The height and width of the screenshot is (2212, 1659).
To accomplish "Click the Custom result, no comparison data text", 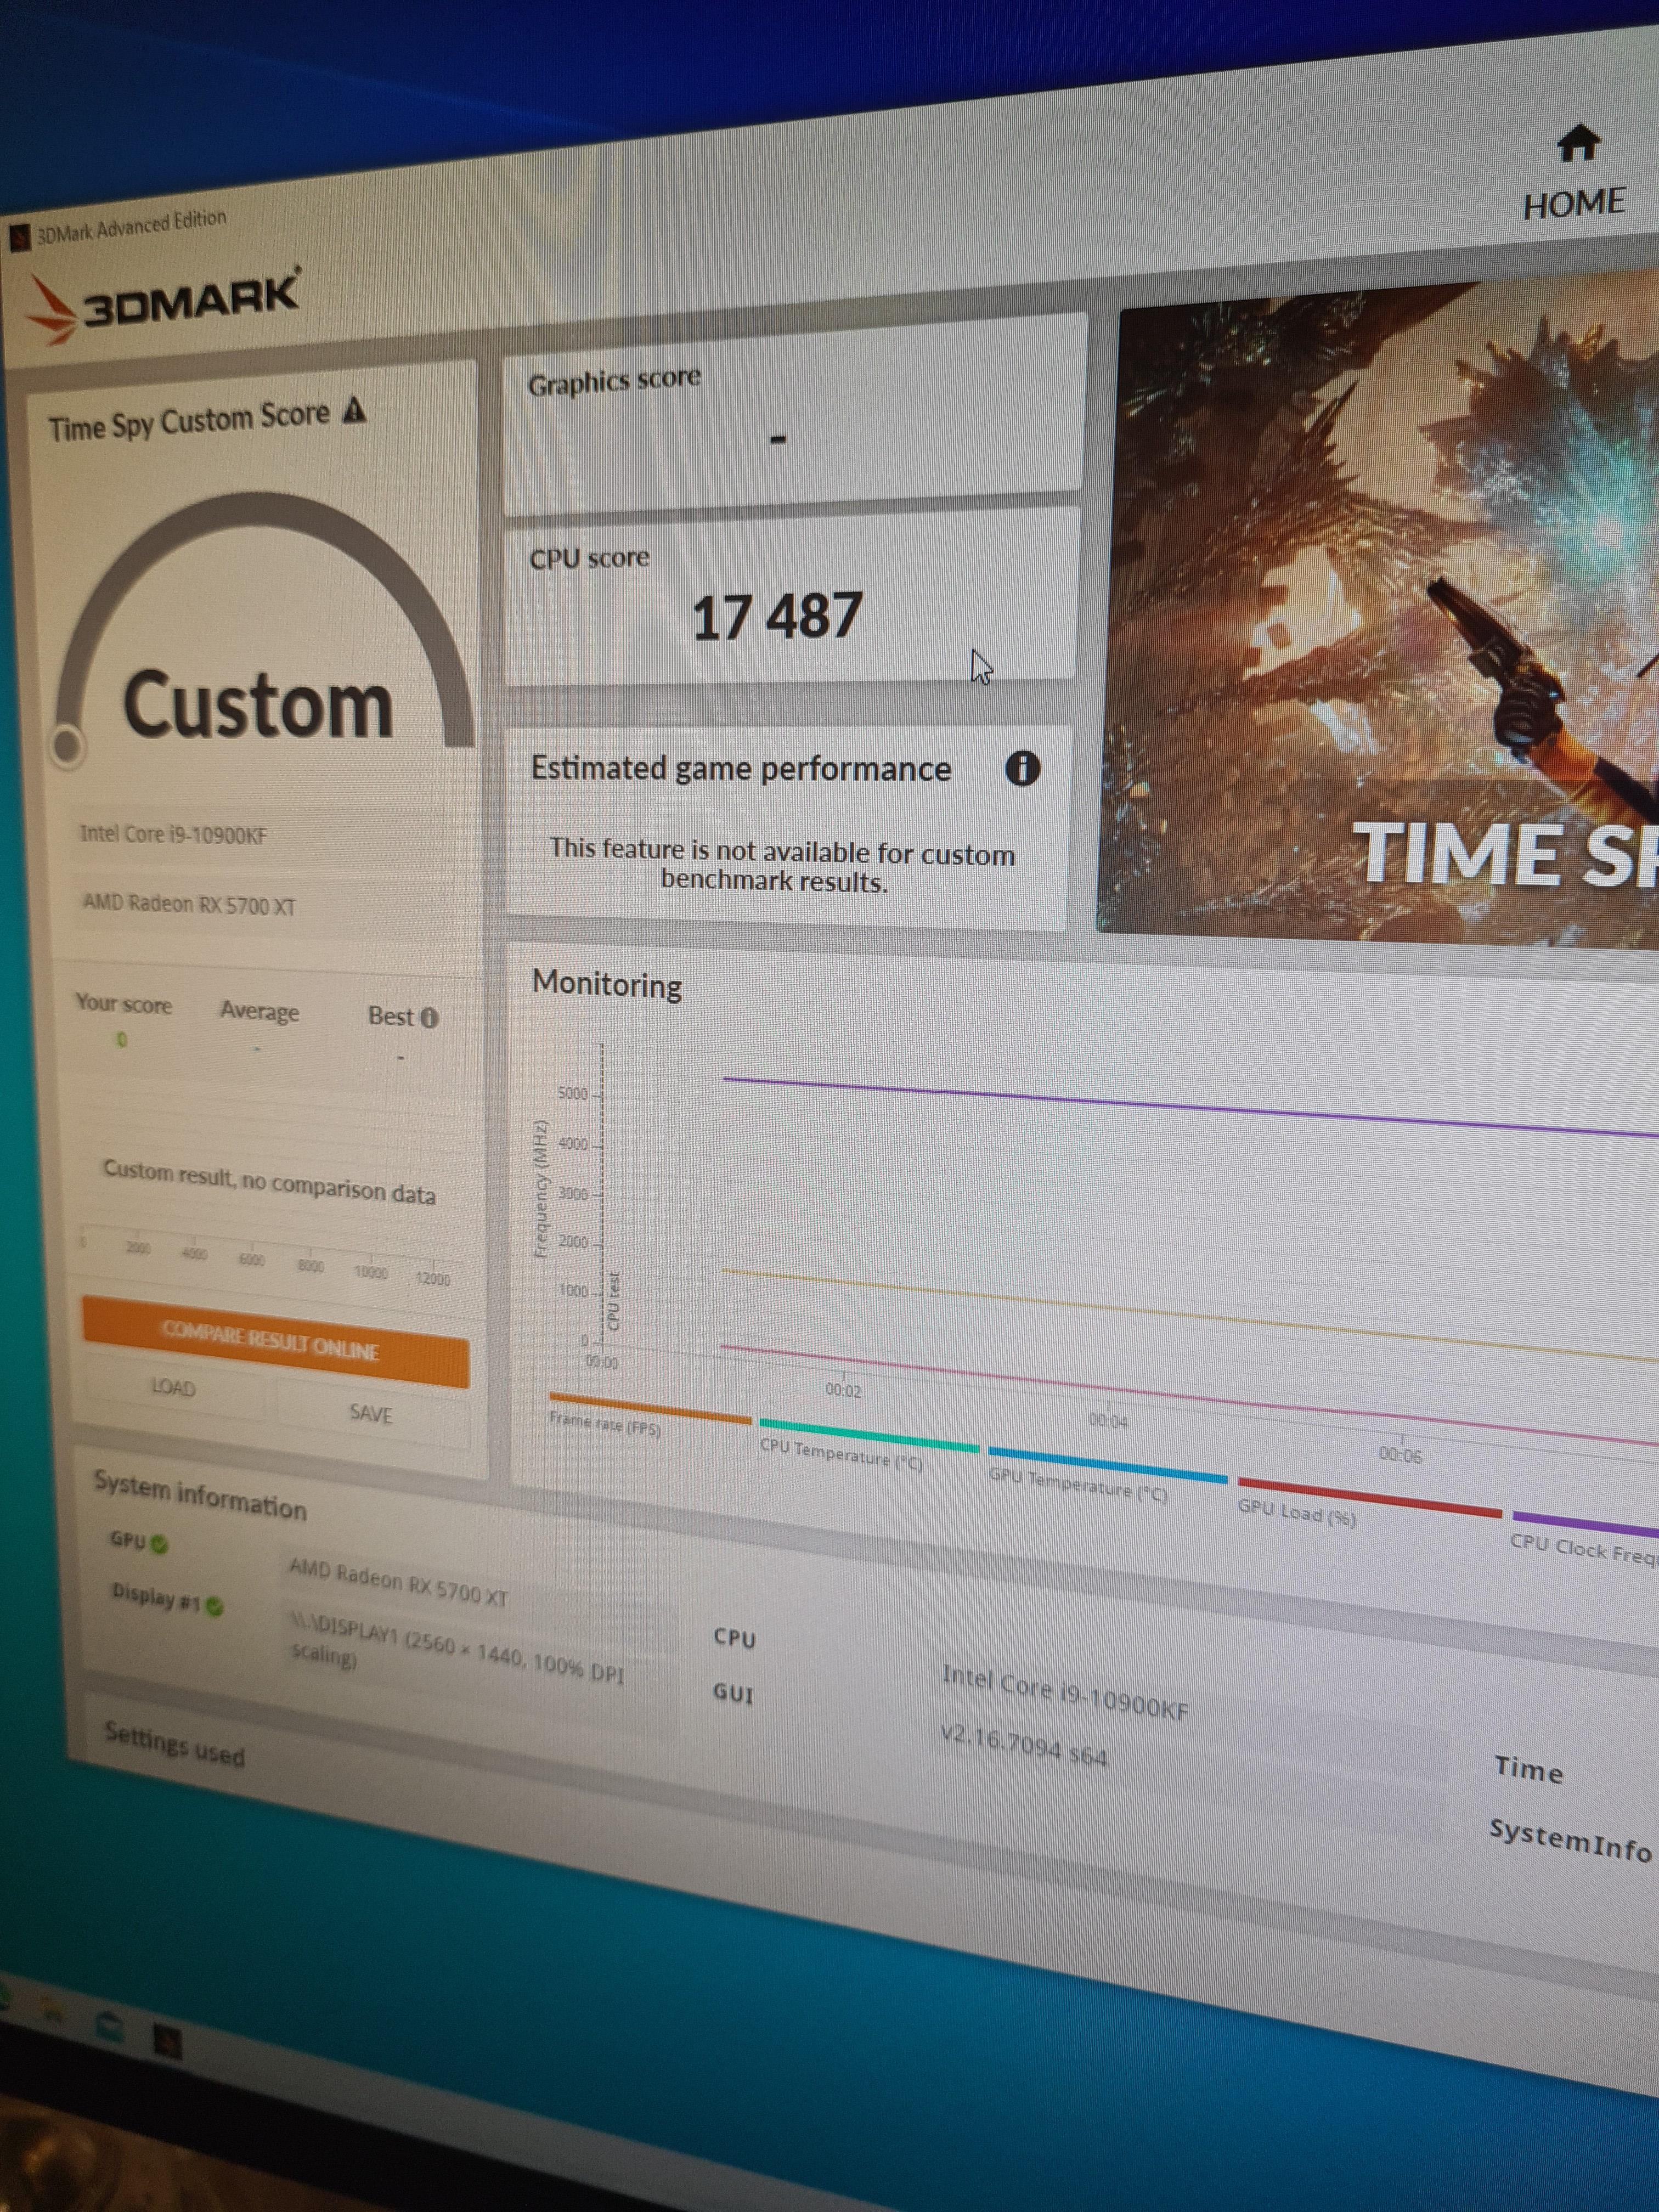I will [x=269, y=1182].
